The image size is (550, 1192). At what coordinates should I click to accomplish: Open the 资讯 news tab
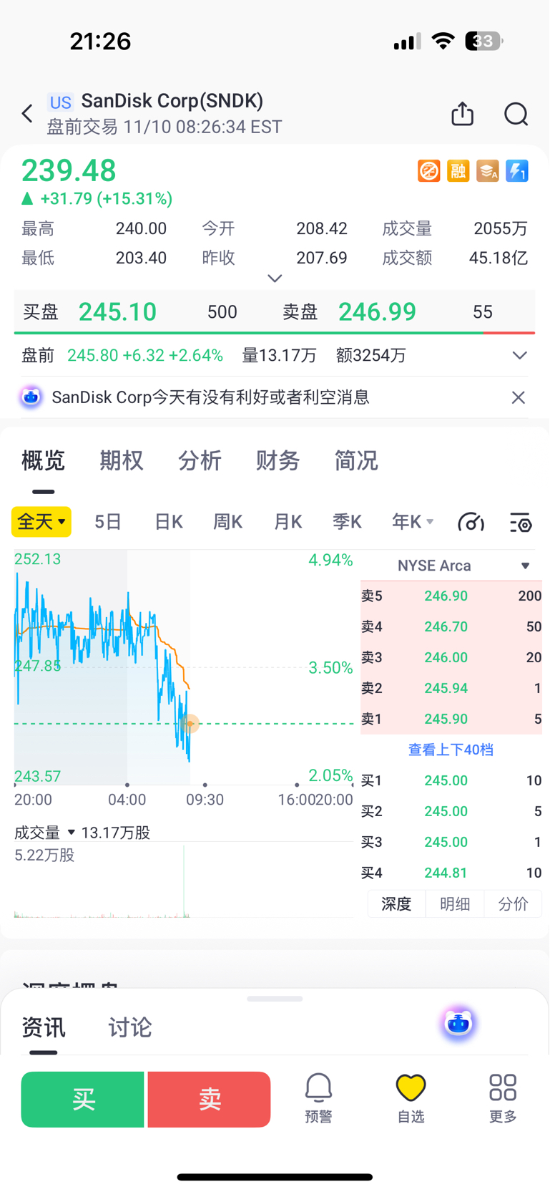pos(44,1027)
